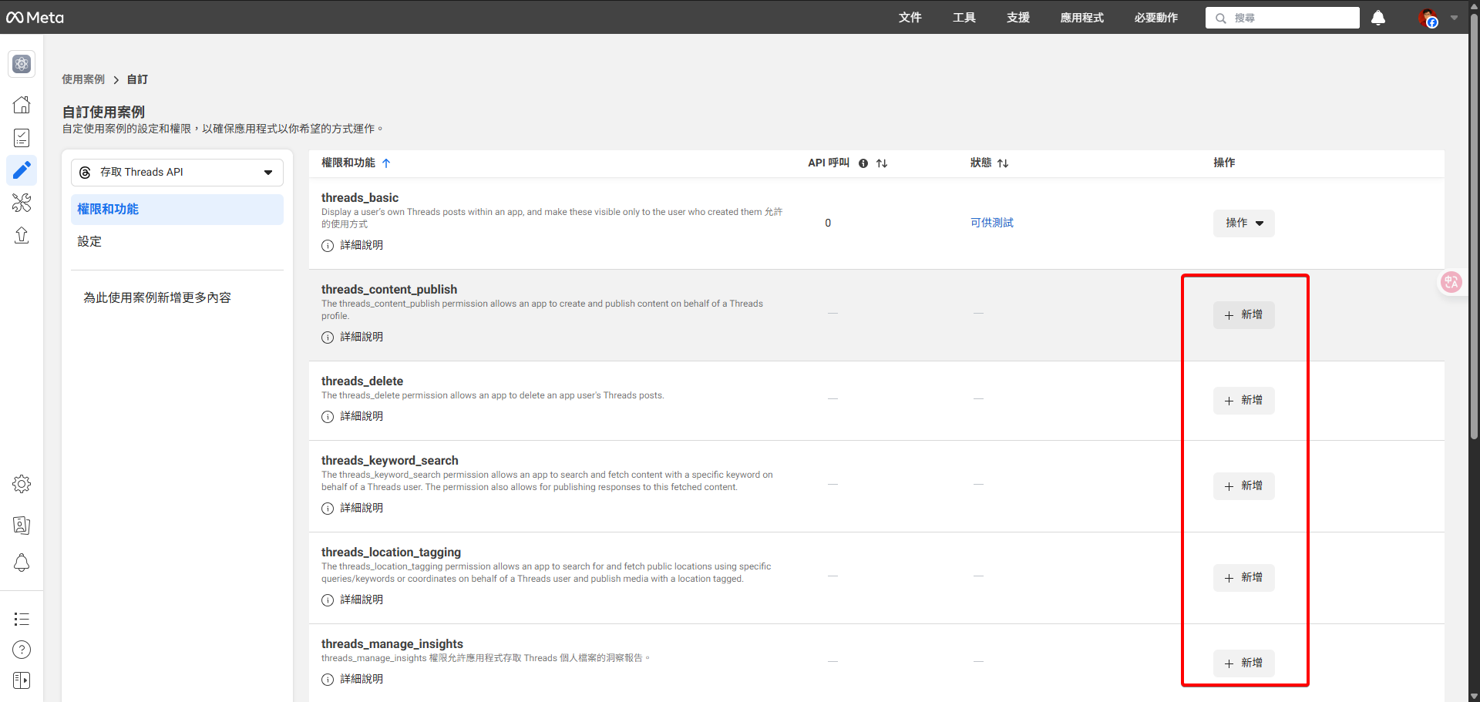The width and height of the screenshot is (1480, 702).
Task: Open the 操作 dropdown for threads_basic
Action: click(x=1243, y=223)
